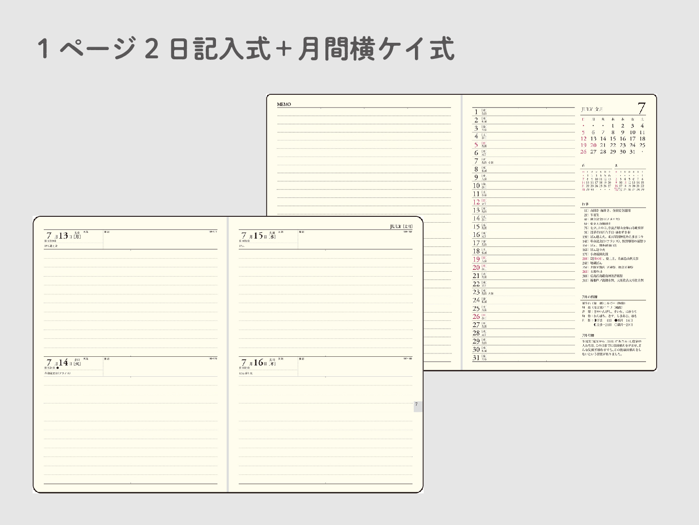699x525 pixels.
Task: Click the July 13 Monday date header
Action: [x=63, y=236]
